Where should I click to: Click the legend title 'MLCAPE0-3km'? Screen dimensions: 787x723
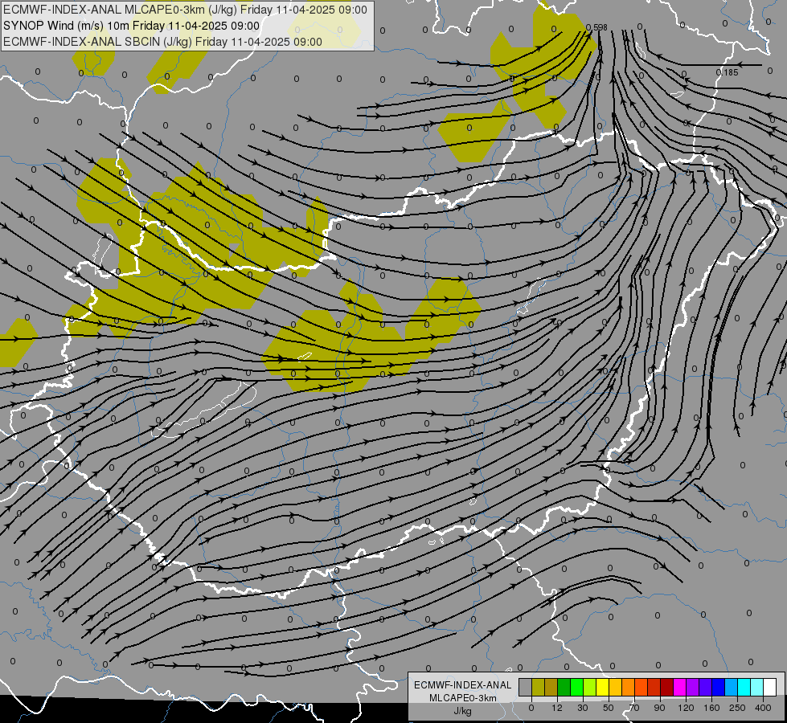pos(463,698)
